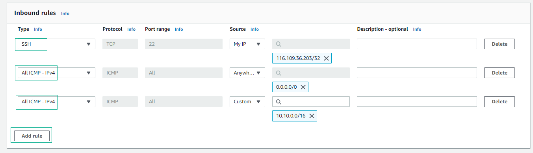Open the Anywhere source dropdown
Image resolution: width=533 pixels, height=153 pixels.
click(x=247, y=73)
